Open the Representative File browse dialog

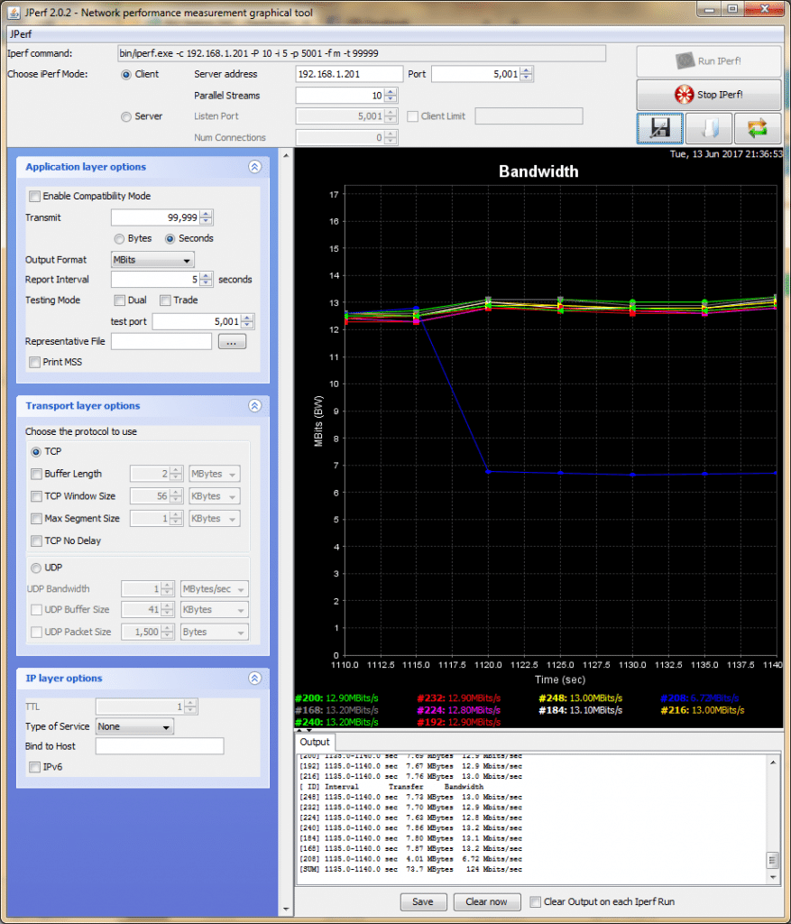(x=232, y=341)
